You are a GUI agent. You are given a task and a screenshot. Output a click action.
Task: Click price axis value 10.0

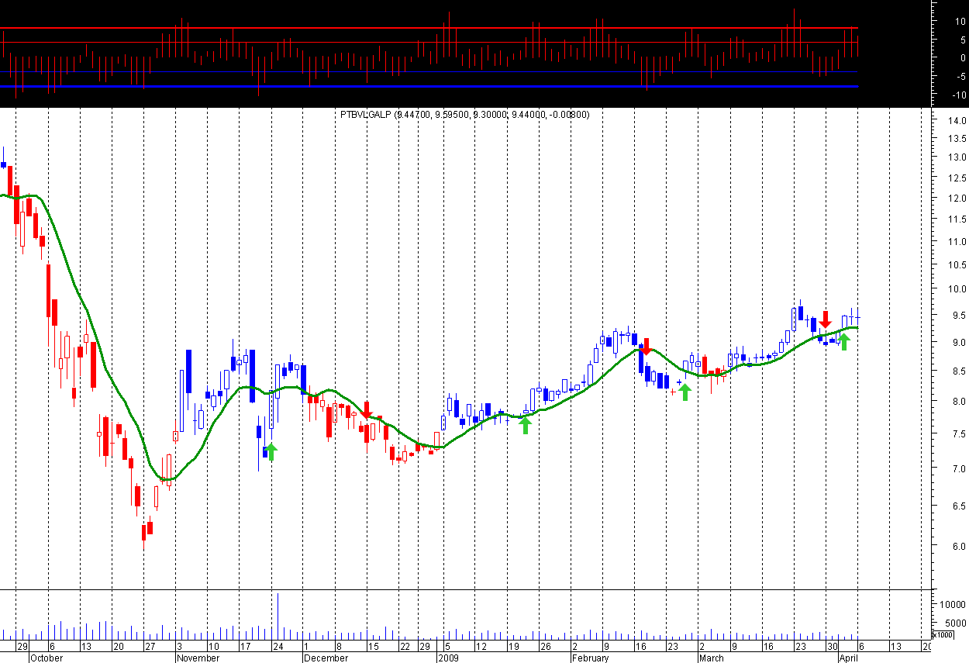point(956,289)
